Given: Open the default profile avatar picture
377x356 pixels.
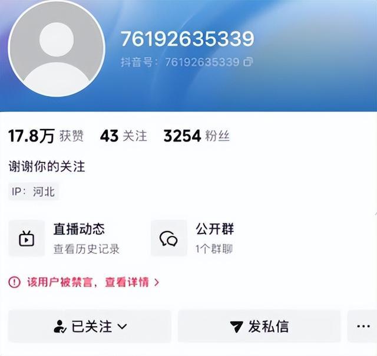Looking at the screenshot, I should (57, 49).
